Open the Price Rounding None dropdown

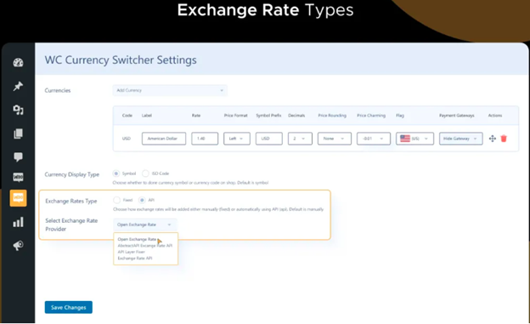(x=335, y=139)
